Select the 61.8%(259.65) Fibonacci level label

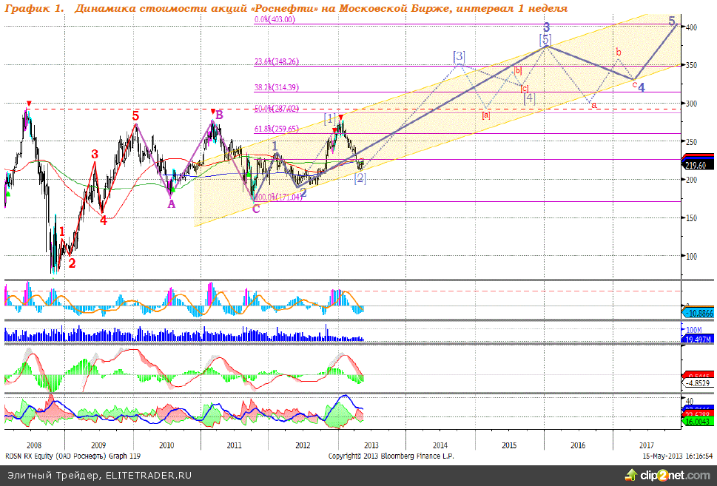click(x=276, y=129)
